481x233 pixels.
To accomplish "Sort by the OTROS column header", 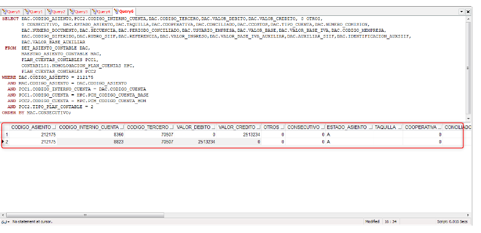I will (x=274, y=127).
